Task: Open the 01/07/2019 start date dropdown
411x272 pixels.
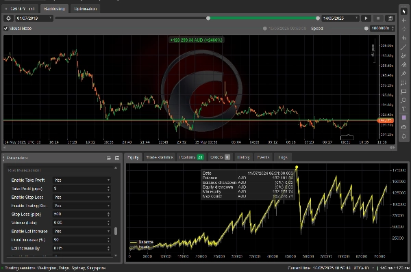Action: coord(34,18)
